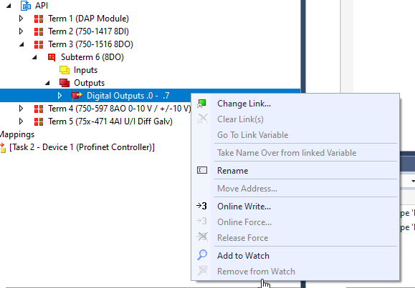Select Term 5 (75x-471 4AI U/I Diff Galv) label

tap(110, 121)
